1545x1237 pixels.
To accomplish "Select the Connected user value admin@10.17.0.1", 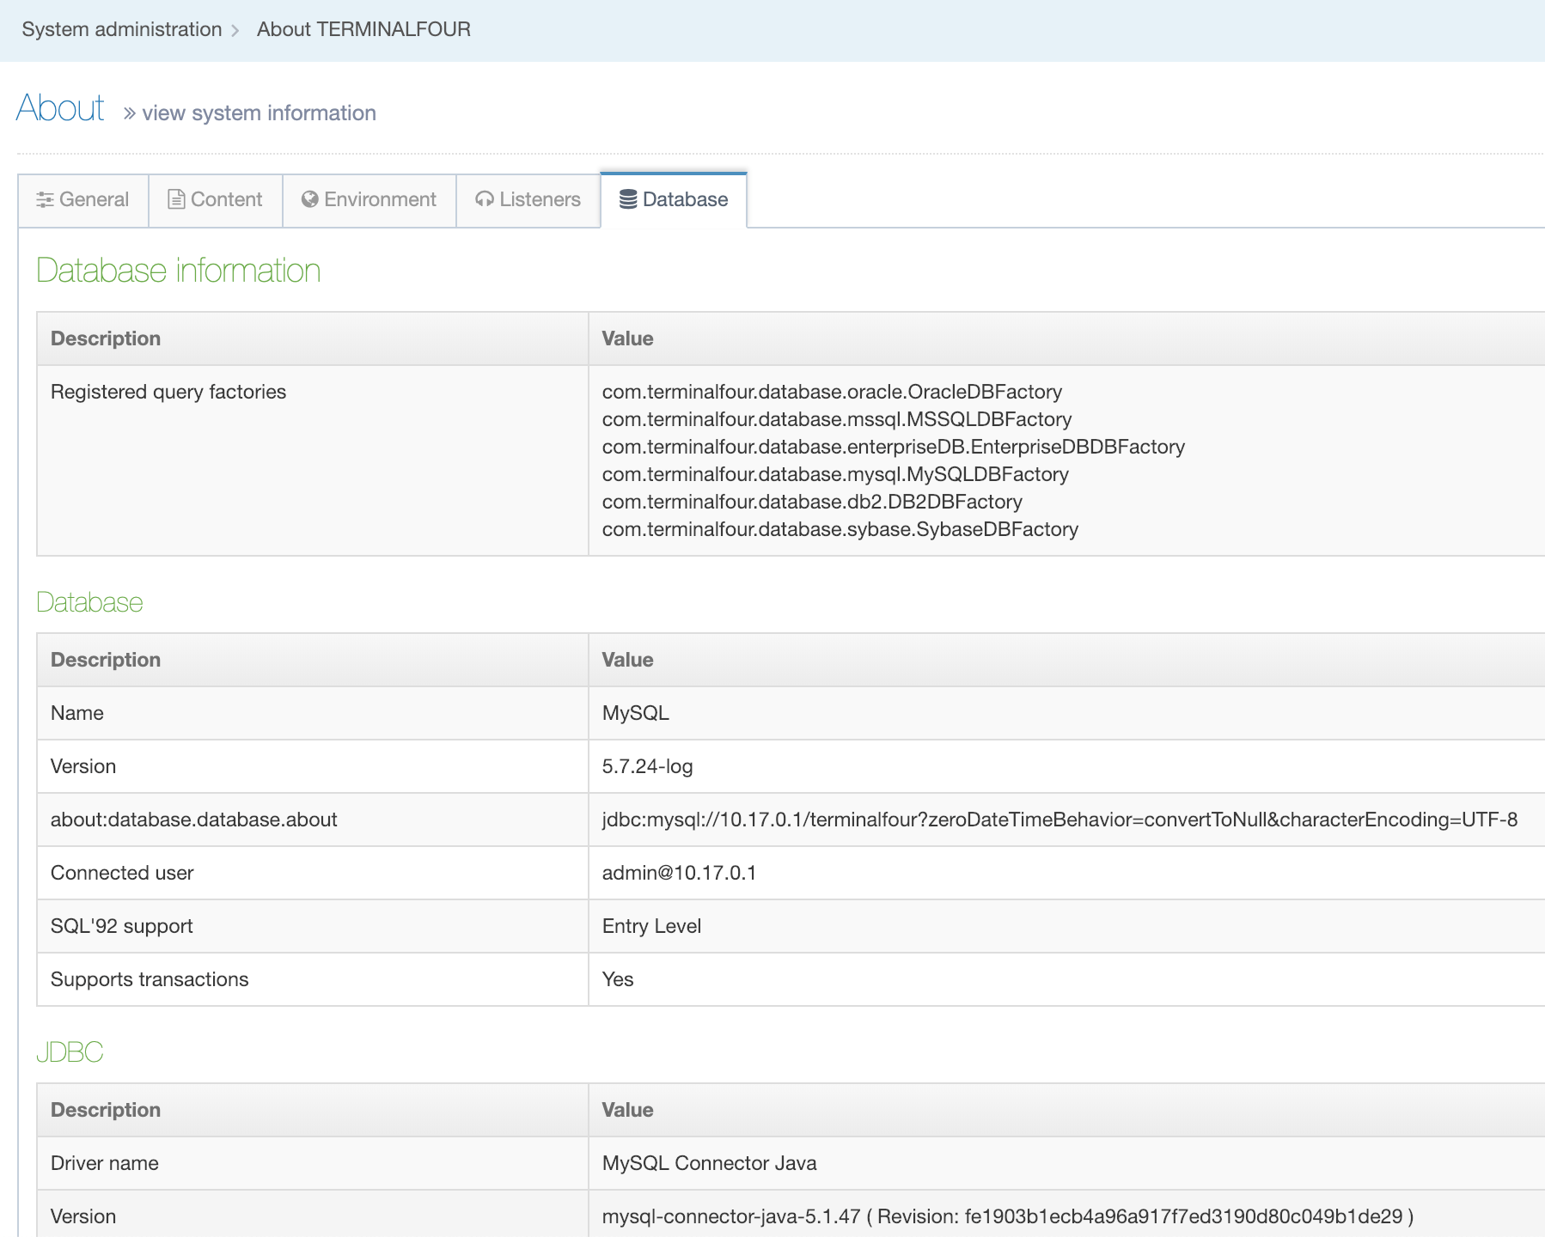I will pyautogui.click(x=679, y=873).
